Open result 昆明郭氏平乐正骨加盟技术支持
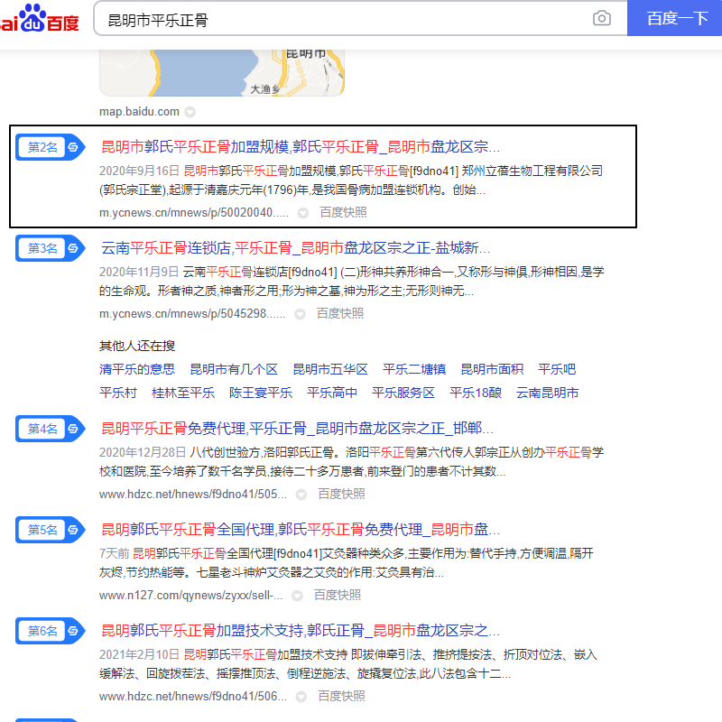The image size is (722, 722). 301,631
